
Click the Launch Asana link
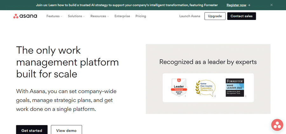[190, 16]
